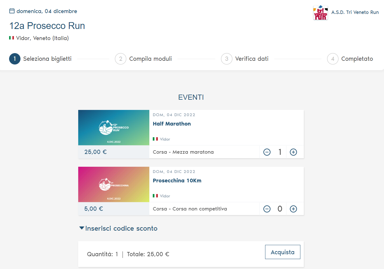
Task: Open the Half Marathon event title
Action: click(172, 124)
